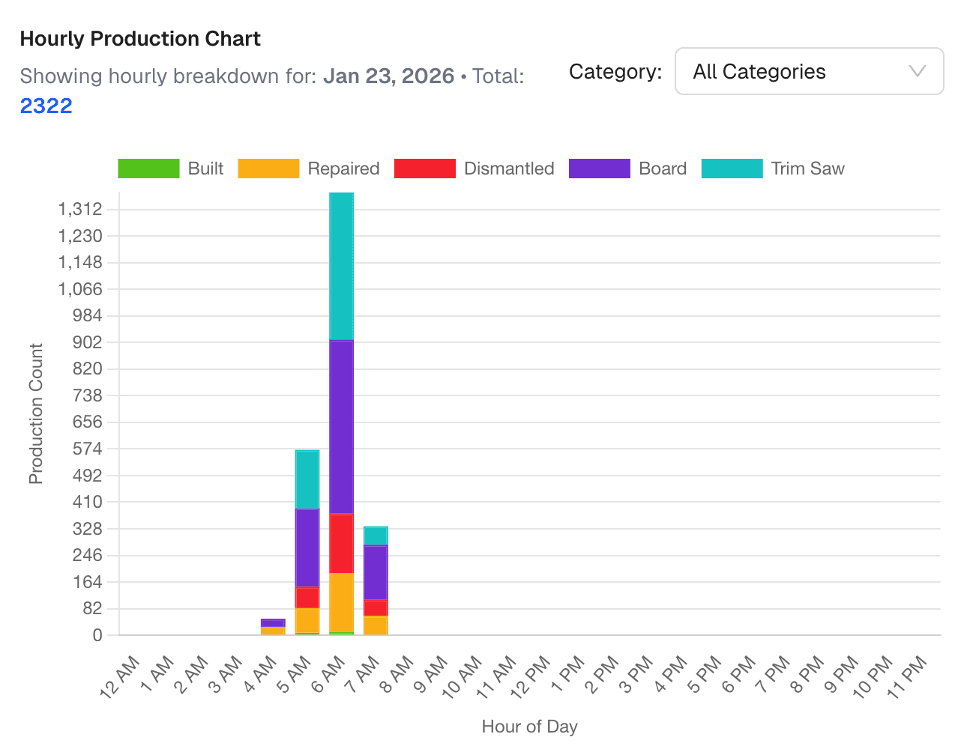Image resolution: width=964 pixels, height=746 pixels.
Task: Click the Hourly Production Chart title
Action: click(140, 38)
